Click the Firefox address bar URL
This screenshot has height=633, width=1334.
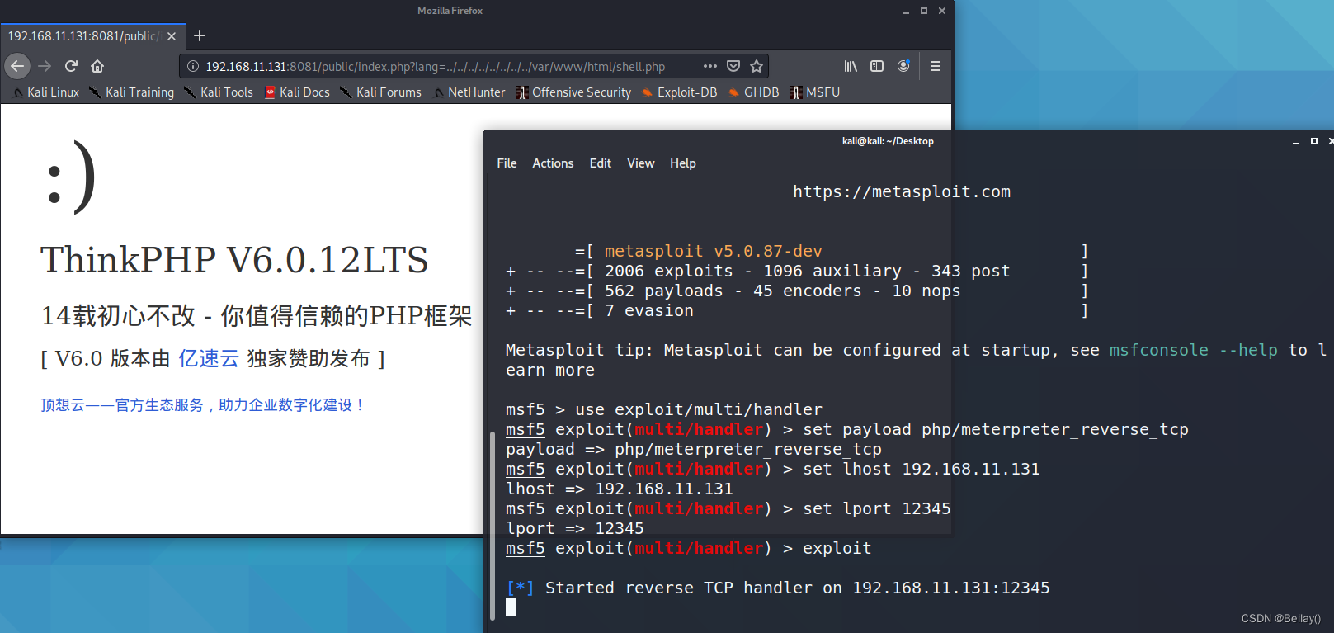tap(435, 67)
